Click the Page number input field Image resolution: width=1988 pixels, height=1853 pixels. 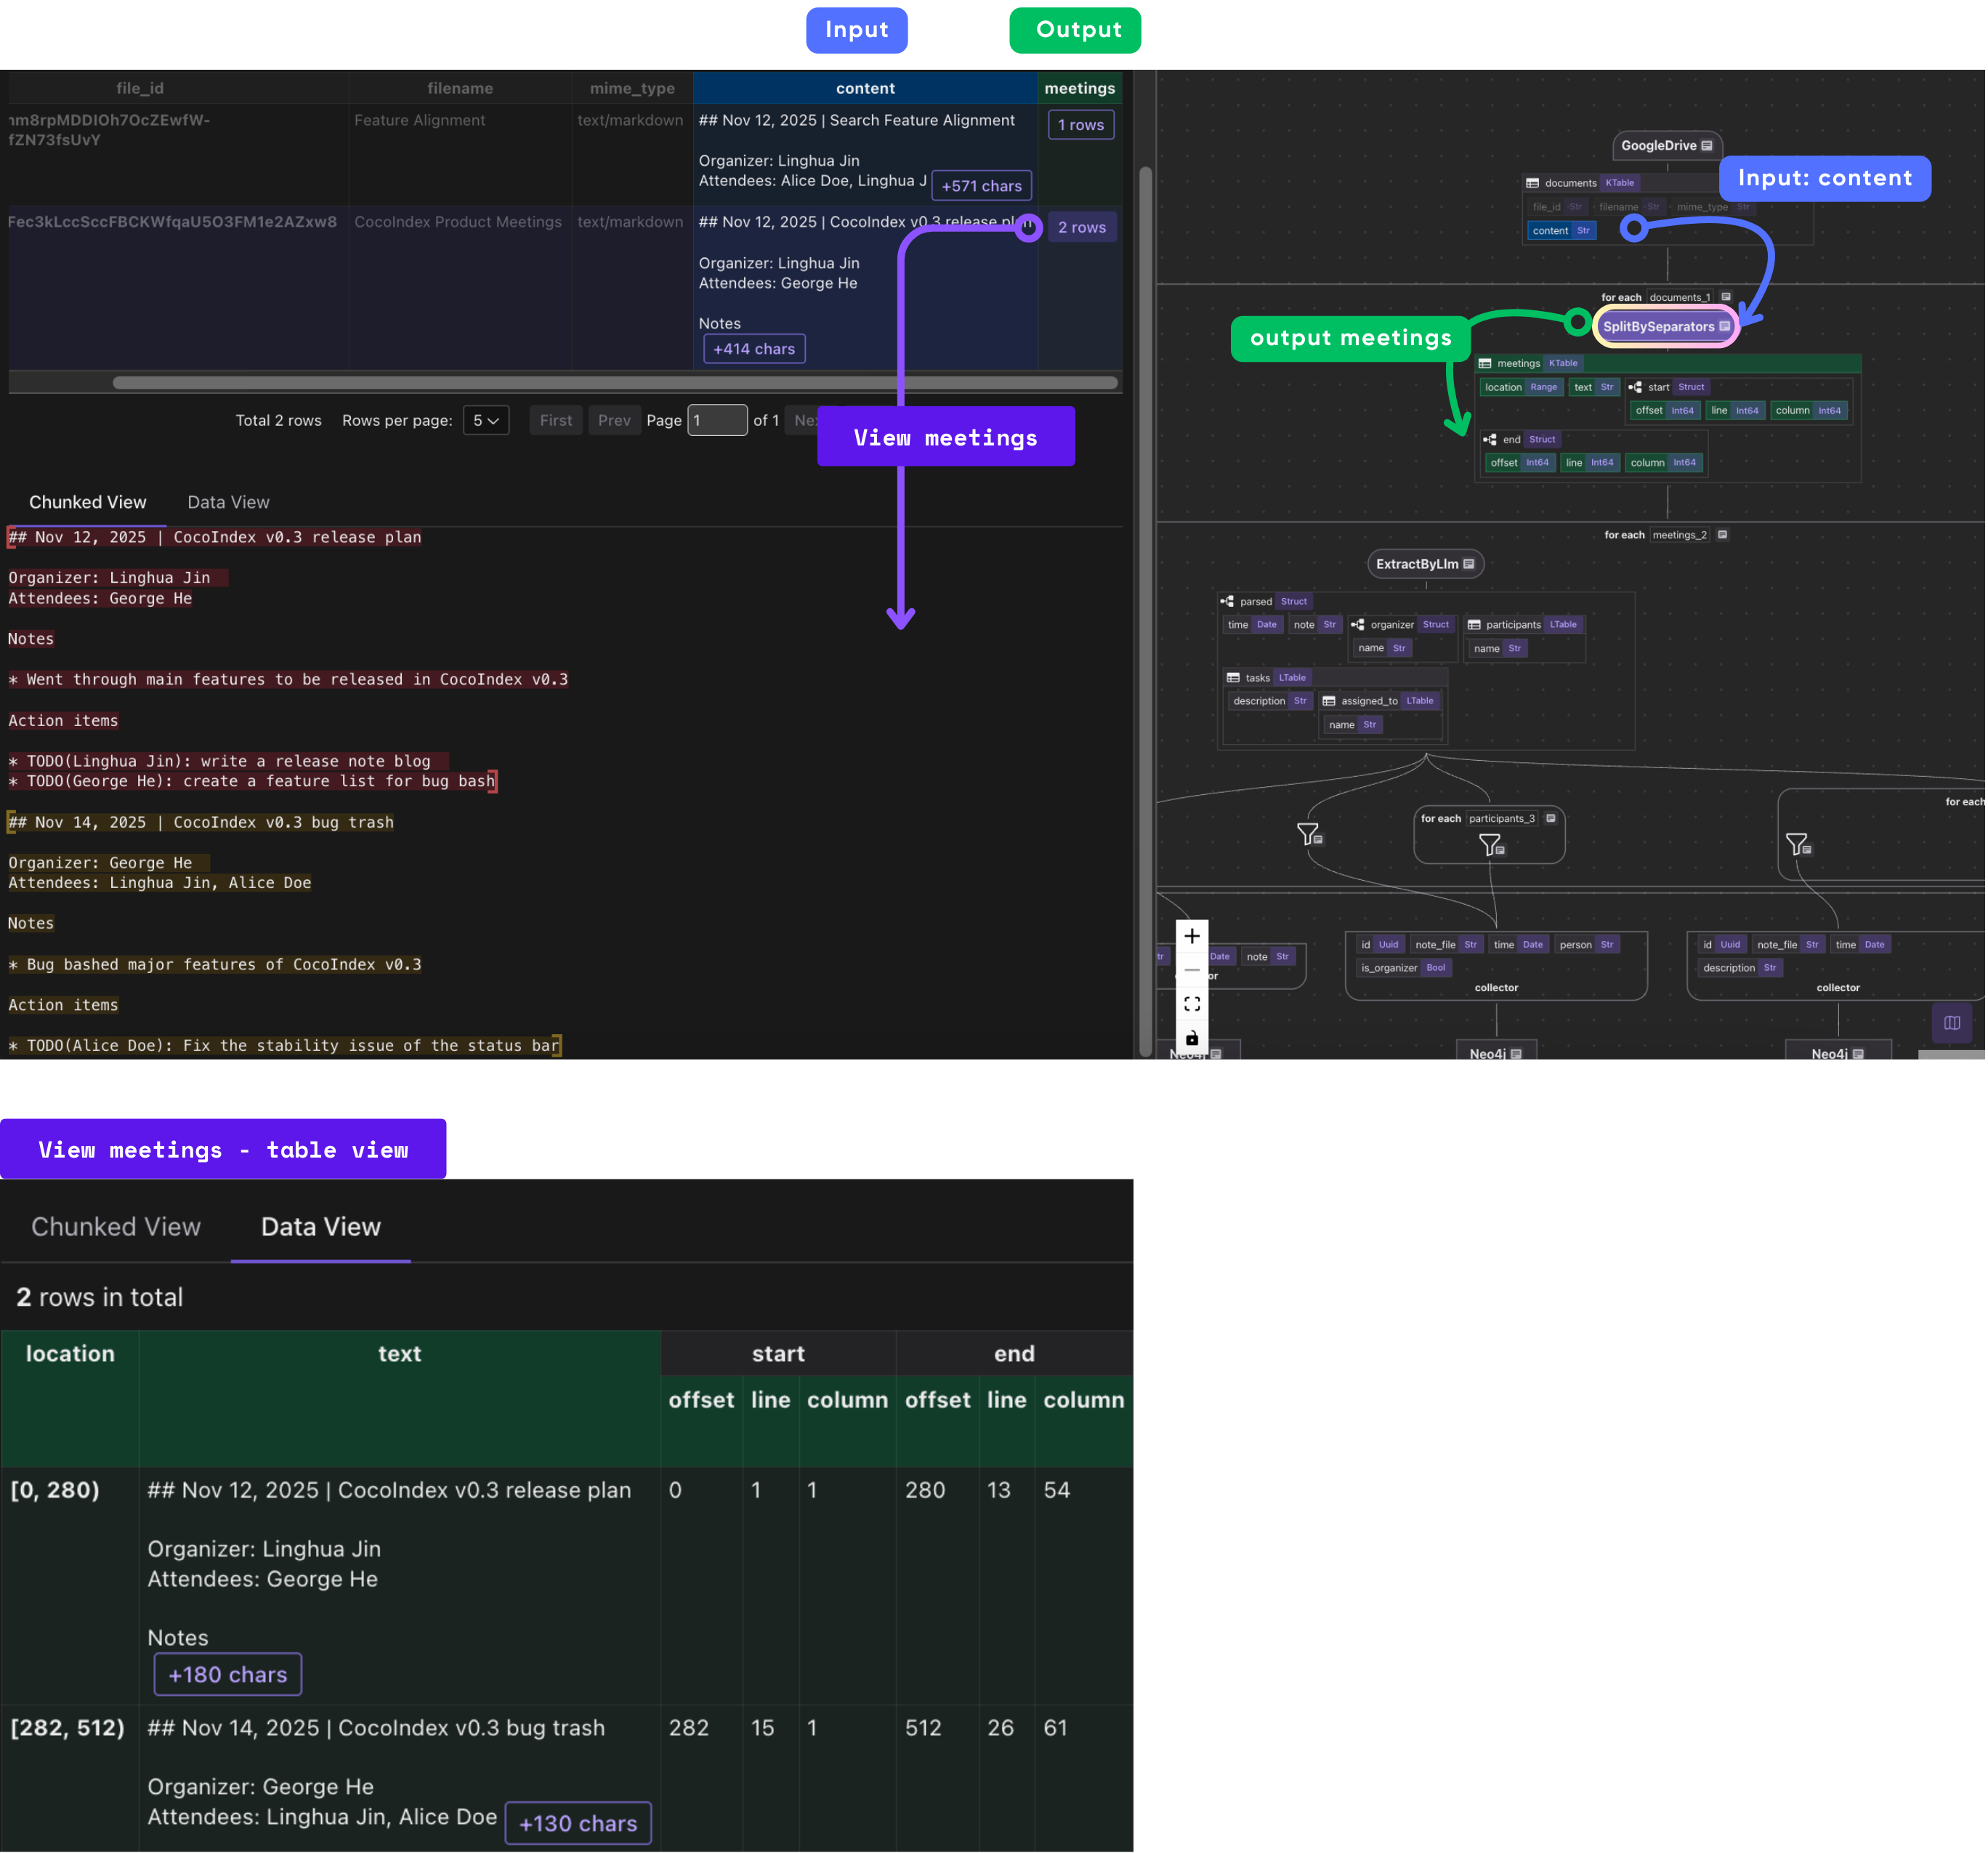click(717, 420)
